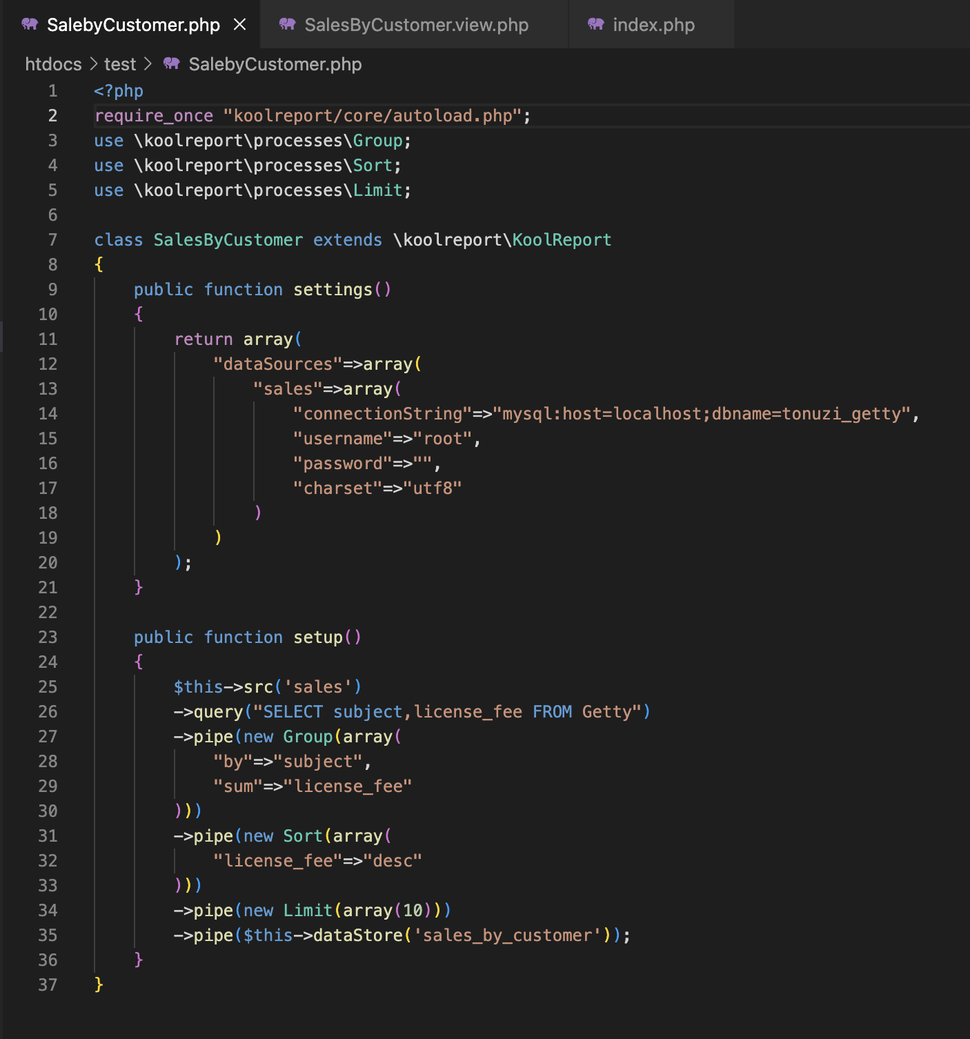The image size is (970, 1039).
Task: Expand the test folder breadcrumb
Action: (120, 64)
